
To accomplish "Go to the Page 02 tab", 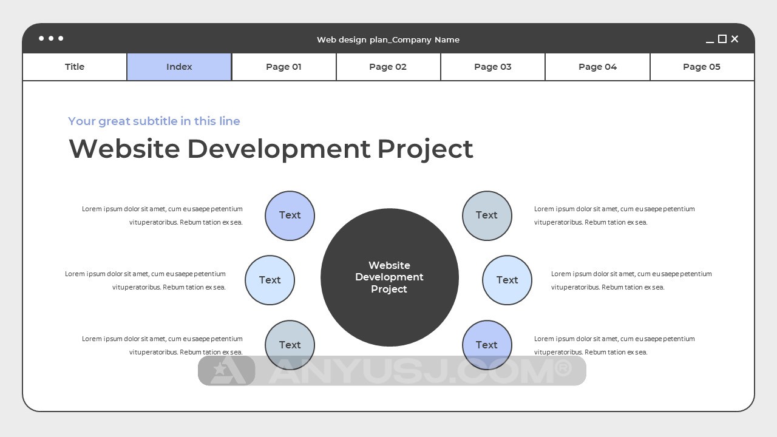I will [388, 67].
